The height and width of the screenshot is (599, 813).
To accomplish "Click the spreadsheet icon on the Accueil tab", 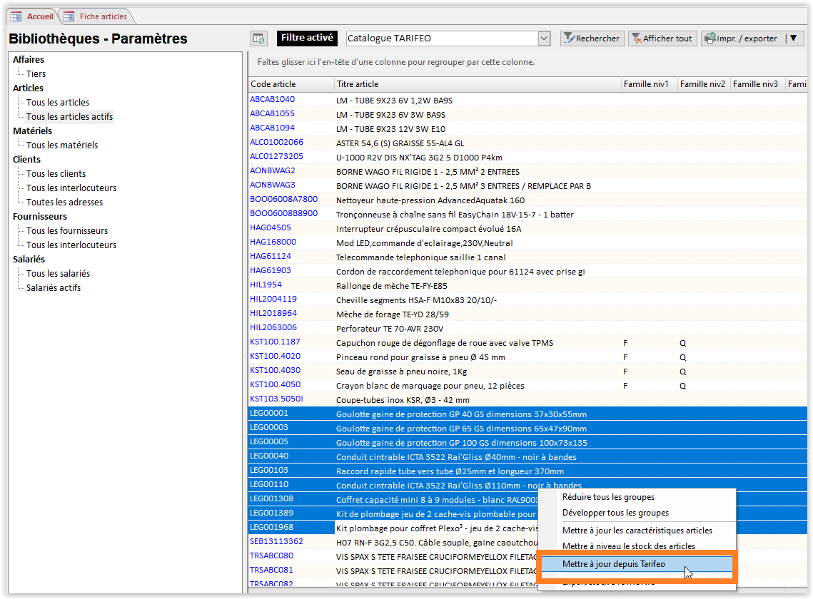I will point(16,16).
